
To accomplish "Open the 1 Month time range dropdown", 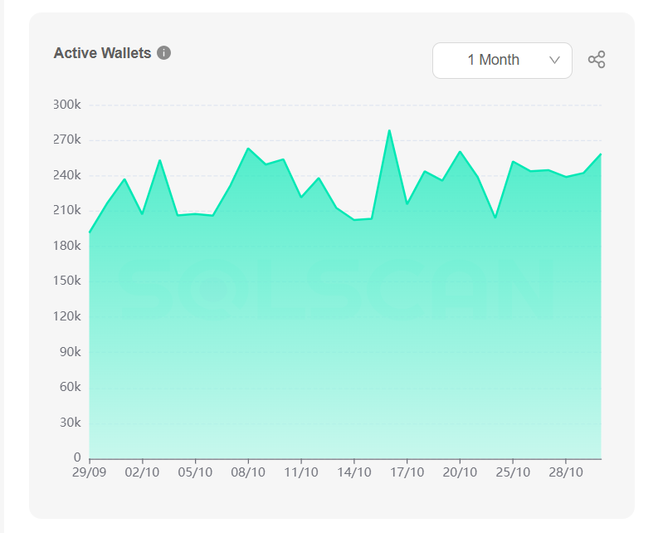I will click(x=502, y=61).
